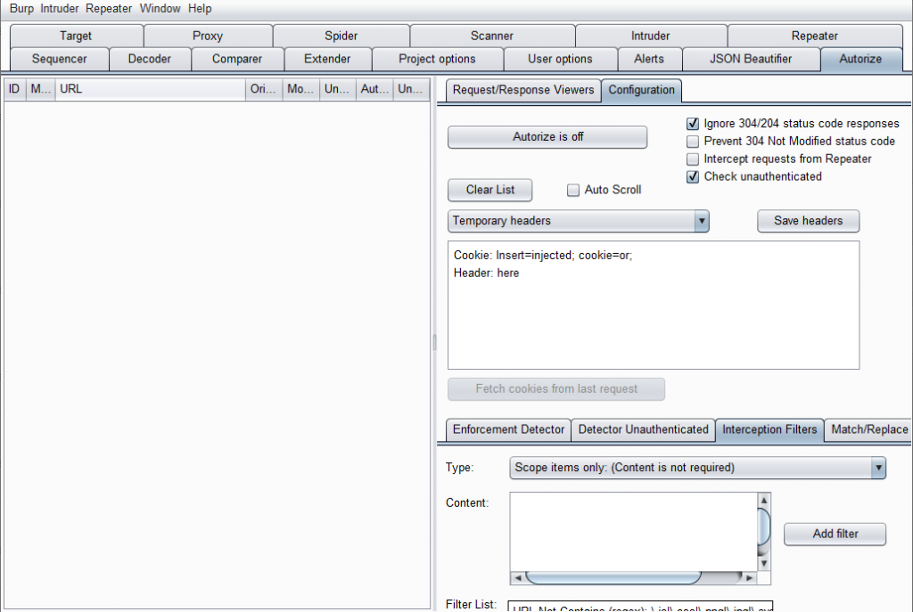Open the Comparer tab

(237, 59)
